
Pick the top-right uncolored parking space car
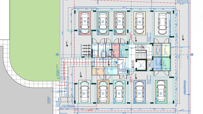pyautogui.click(x=162, y=23)
